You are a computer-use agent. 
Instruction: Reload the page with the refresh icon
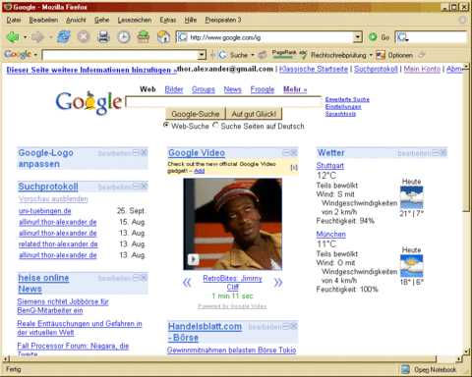64,37
